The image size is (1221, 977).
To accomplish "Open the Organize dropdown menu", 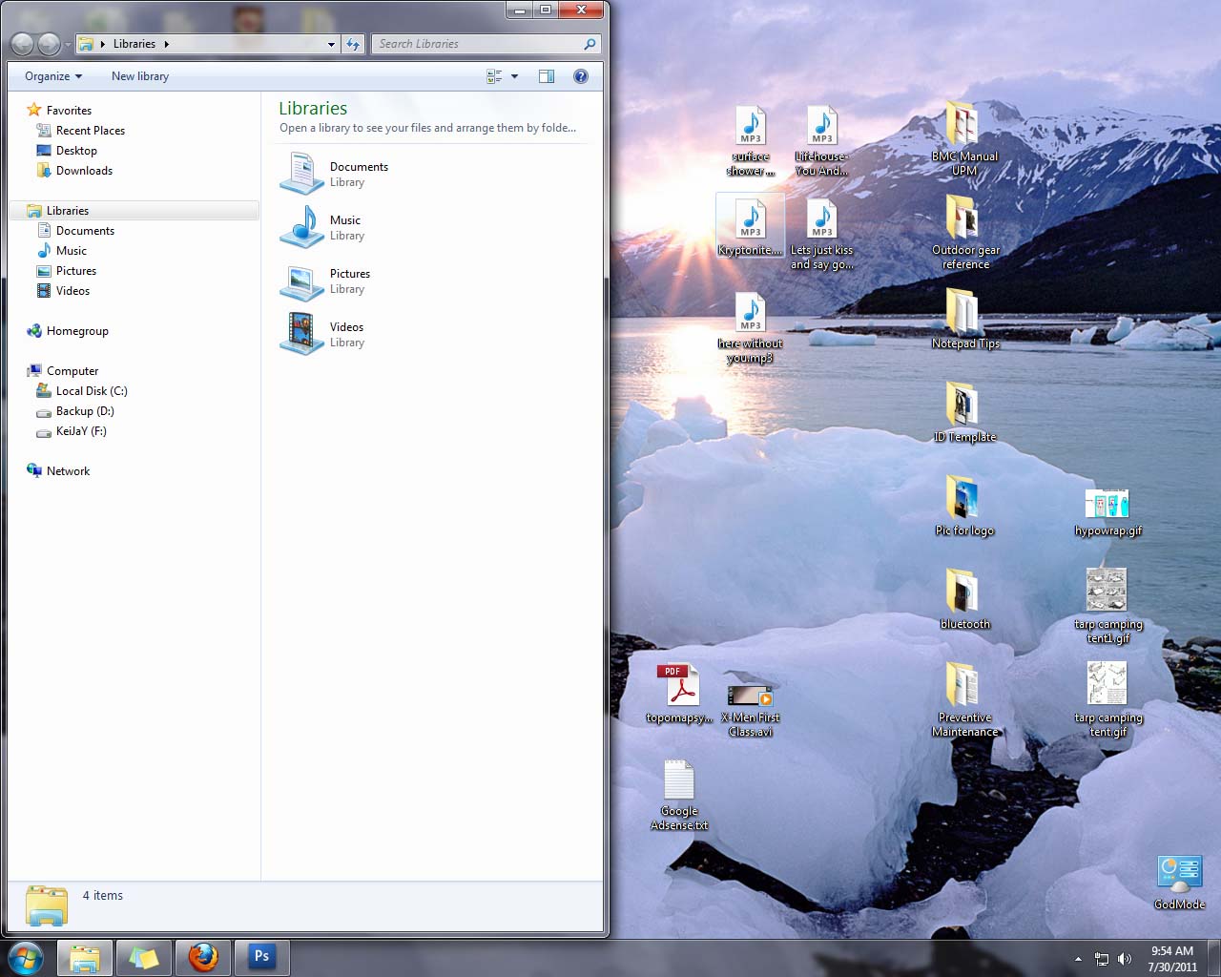I will [51, 75].
